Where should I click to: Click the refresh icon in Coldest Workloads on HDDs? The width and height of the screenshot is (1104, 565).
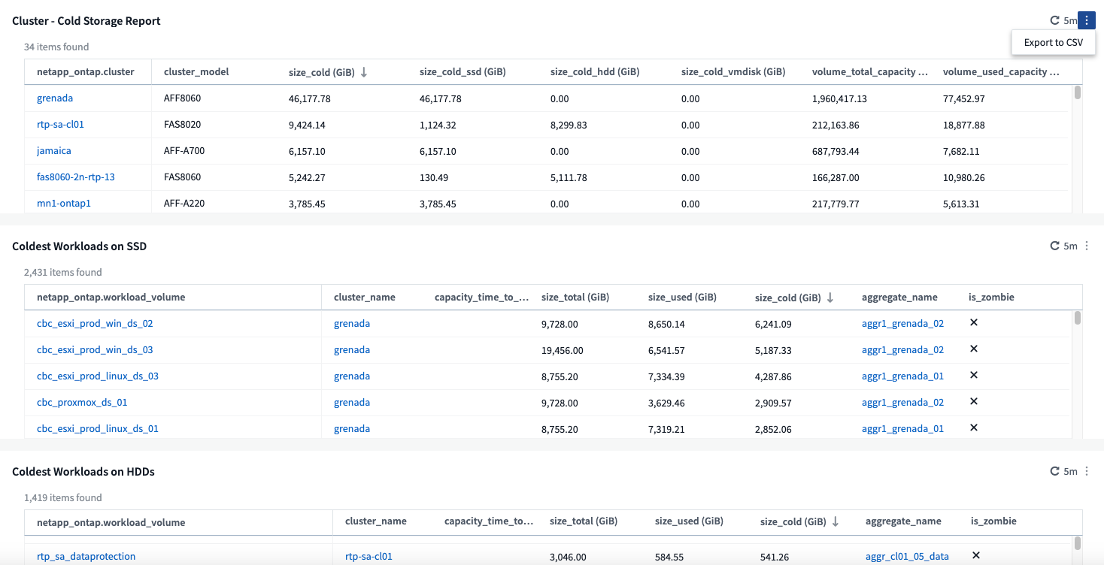coord(1055,472)
